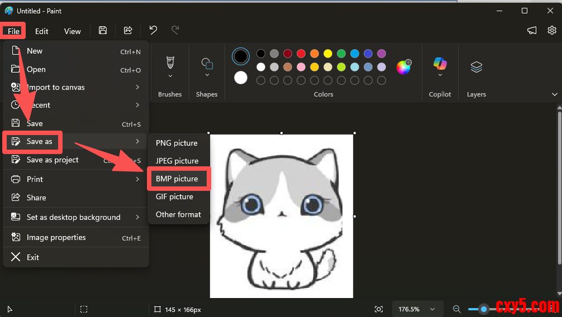The height and width of the screenshot is (317, 562).
Task: Save as PNG picture
Action: tap(178, 143)
